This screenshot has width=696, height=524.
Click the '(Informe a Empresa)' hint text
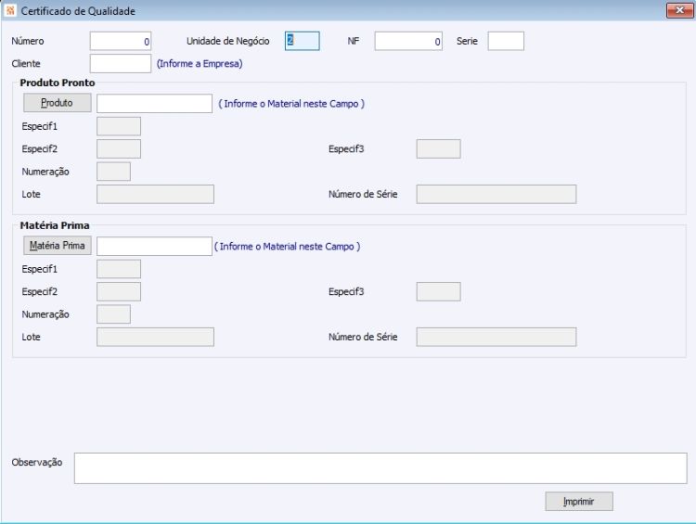point(200,63)
